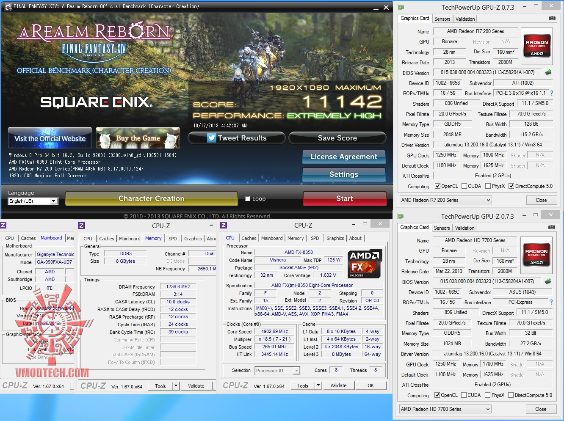Toggle the Loop checkbox in the benchmark
The image size is (564, 421).
(x=247, y=198)
